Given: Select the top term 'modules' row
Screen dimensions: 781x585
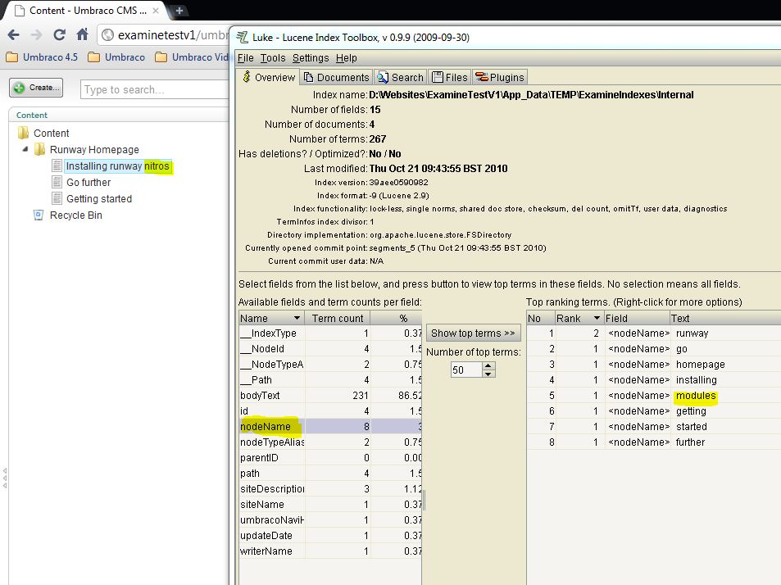Looking at the screenshot, I should pyautogui.click(x=653, y=395).
